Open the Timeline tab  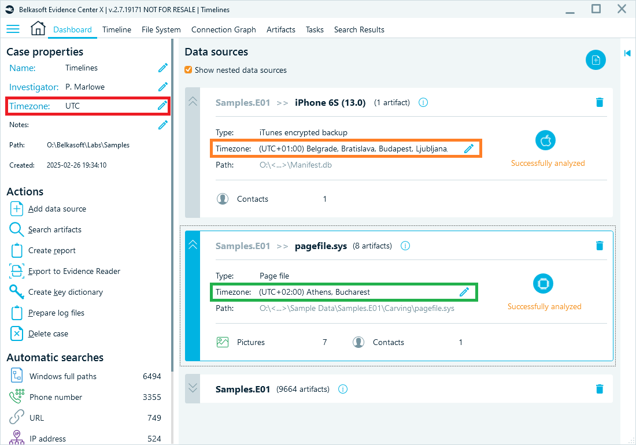click(117, 29)
